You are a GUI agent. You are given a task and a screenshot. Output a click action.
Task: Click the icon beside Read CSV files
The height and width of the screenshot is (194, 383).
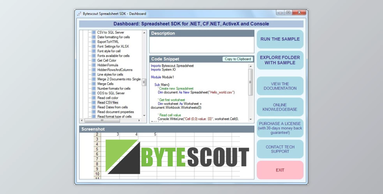coord(94,103)
